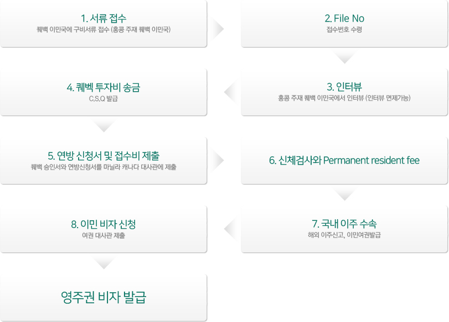Open the '3. 인터뷰' step box

pos(344,92)
